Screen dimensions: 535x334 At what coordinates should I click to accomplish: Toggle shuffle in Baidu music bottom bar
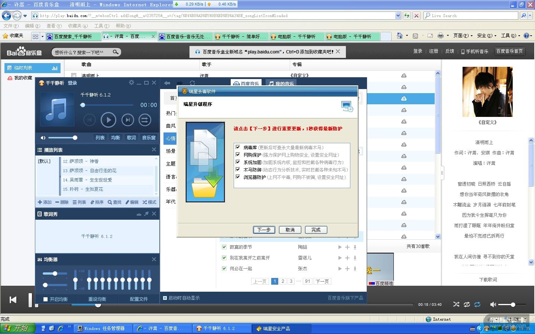point(456,304)
